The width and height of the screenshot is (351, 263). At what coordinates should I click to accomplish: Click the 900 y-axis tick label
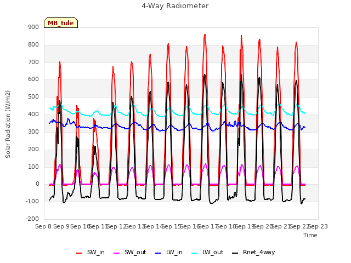[x=33, y=27]
